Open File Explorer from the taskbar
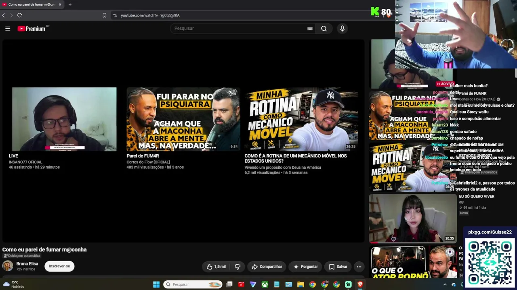This screenshot has width=517, height=290. [x=301, y=284]
